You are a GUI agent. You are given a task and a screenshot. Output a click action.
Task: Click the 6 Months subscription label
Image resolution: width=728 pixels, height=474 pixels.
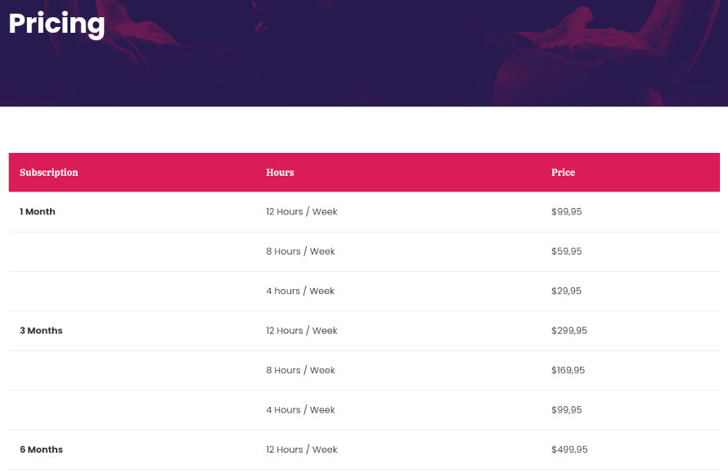coord(42,449)
